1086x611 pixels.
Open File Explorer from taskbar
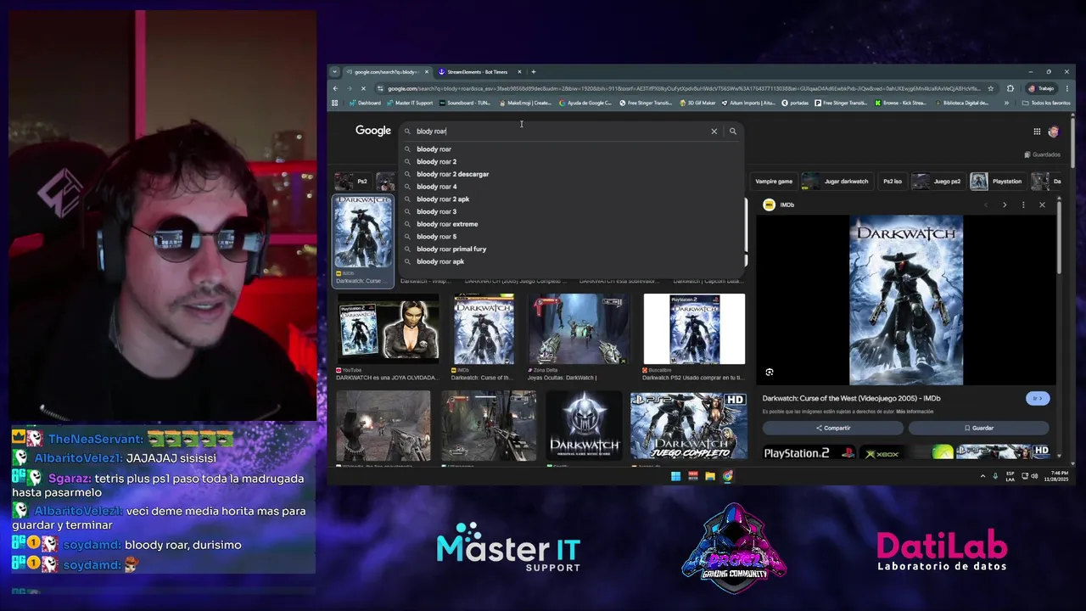710,476
